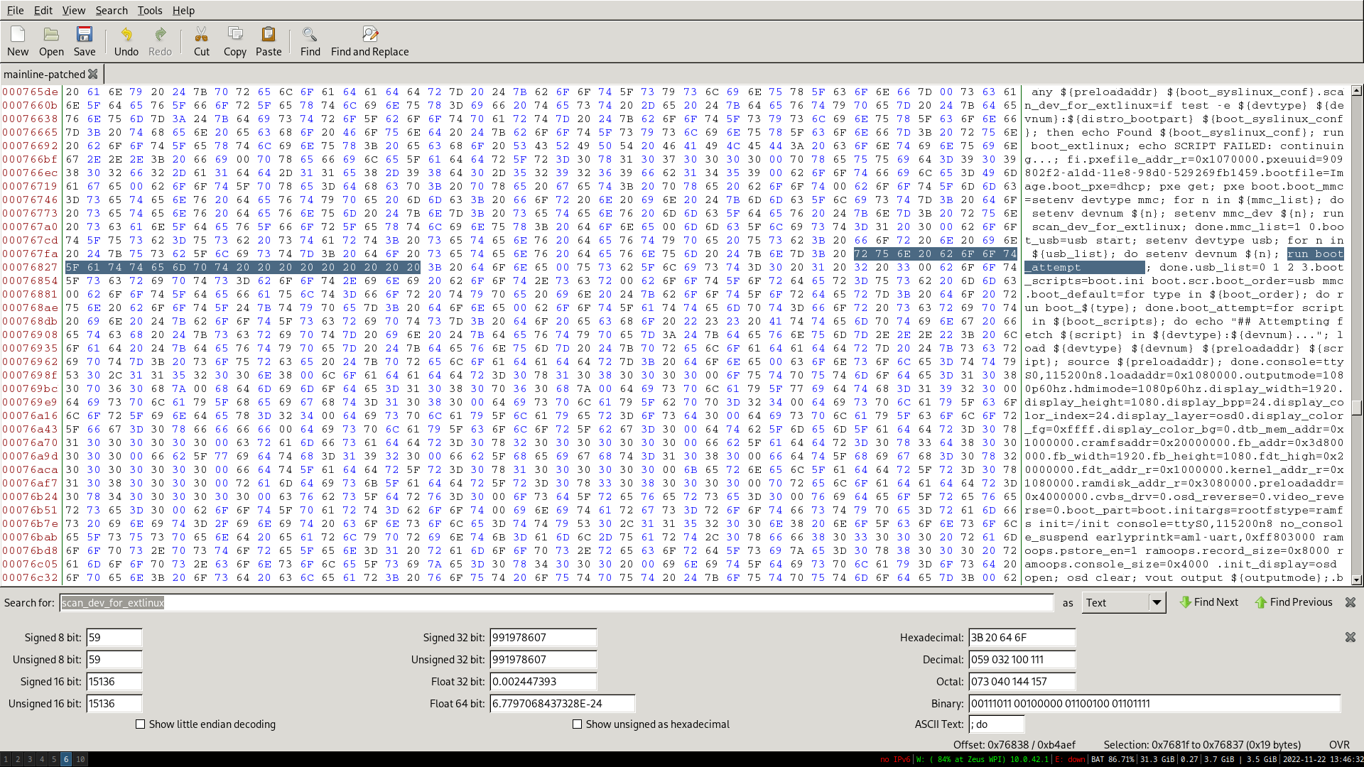Click the Search for text field
The image size is (1364, 767).
coord(556,603)
